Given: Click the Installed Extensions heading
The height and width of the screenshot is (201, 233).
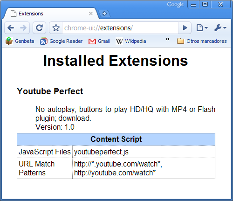Looking at the screenshot, I should pos(116,61).
